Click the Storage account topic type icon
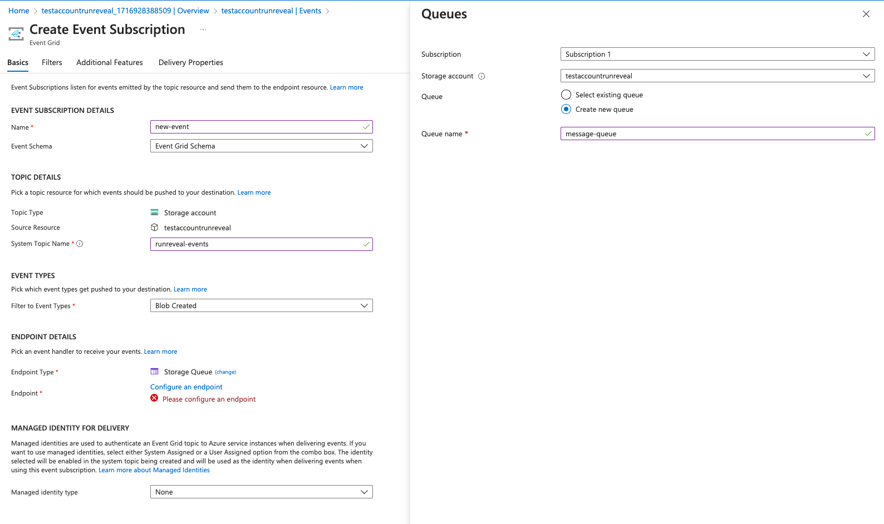 point(155,212)
